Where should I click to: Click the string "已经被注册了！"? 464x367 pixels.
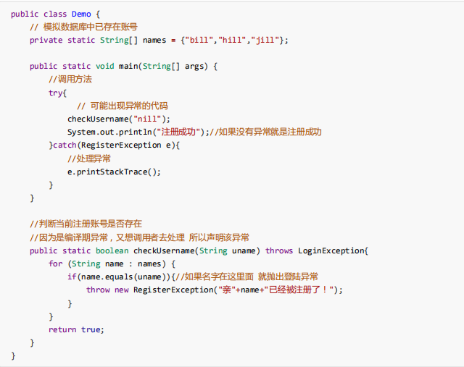(299, 290)
